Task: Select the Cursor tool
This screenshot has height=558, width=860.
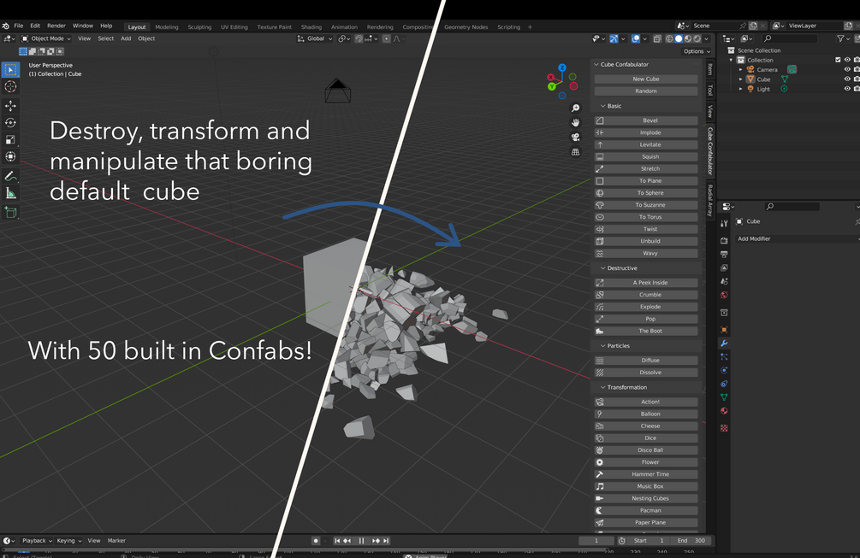Action: (x=10, y=86)
